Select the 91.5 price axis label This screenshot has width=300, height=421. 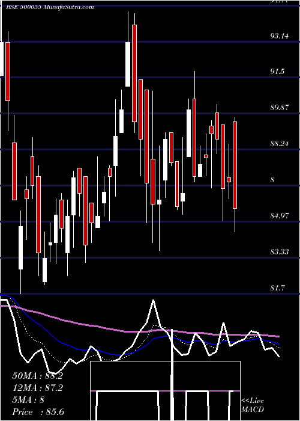point(277,72)
